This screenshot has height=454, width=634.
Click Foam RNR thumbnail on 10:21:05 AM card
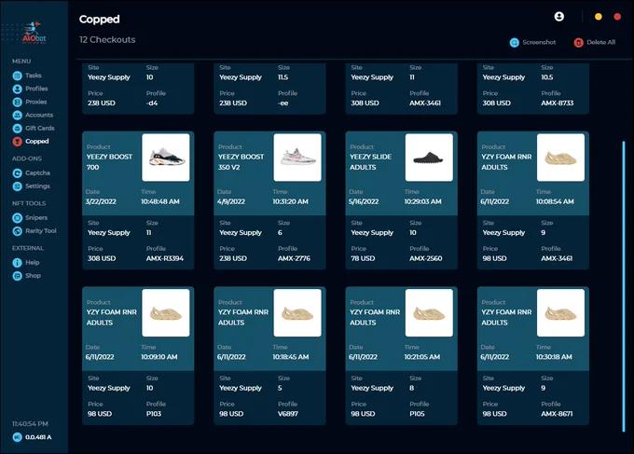(x=429, y=312)
